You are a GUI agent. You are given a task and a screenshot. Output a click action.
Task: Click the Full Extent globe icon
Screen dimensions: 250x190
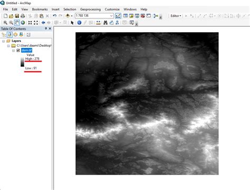[x=23, y=23]
